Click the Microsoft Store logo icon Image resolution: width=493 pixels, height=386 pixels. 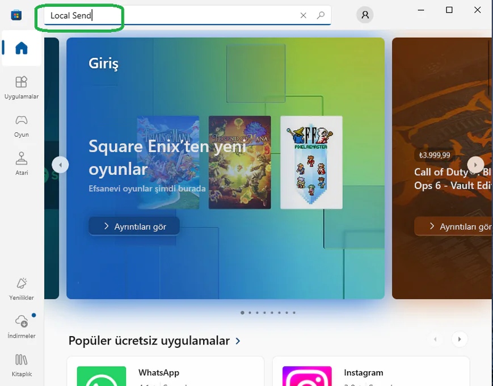click(16, 15)
